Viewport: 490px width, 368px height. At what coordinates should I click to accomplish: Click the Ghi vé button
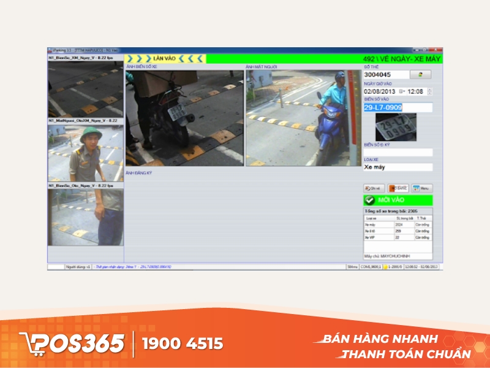coord(374,188)
